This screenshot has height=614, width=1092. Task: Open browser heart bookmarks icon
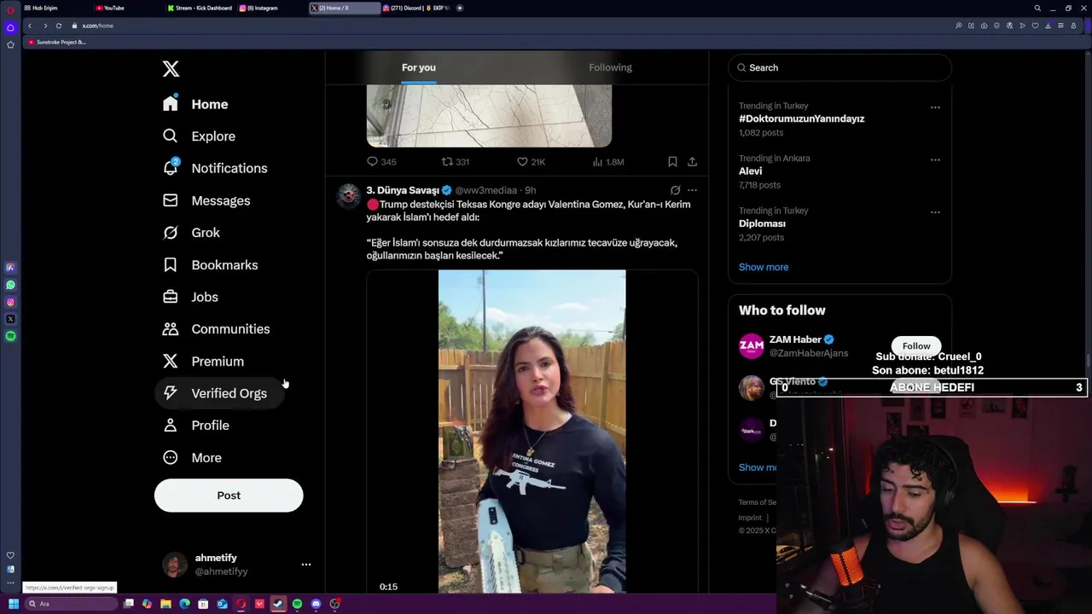(1036, 26)
